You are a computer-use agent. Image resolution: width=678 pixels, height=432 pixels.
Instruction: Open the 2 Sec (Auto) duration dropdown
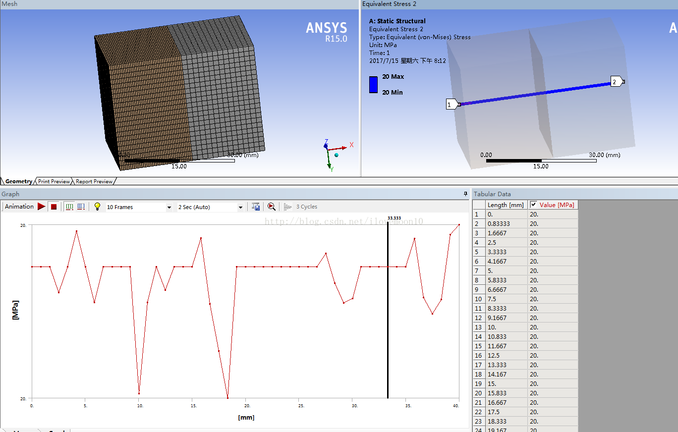(240, 207)
